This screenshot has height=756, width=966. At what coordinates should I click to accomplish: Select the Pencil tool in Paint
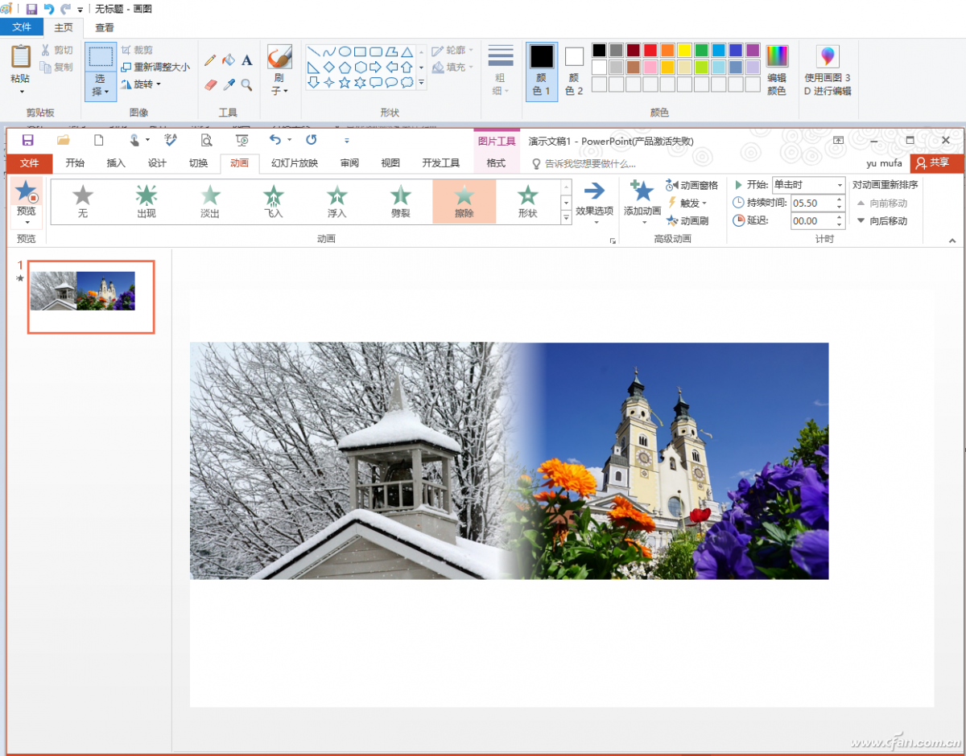point(210,60)
